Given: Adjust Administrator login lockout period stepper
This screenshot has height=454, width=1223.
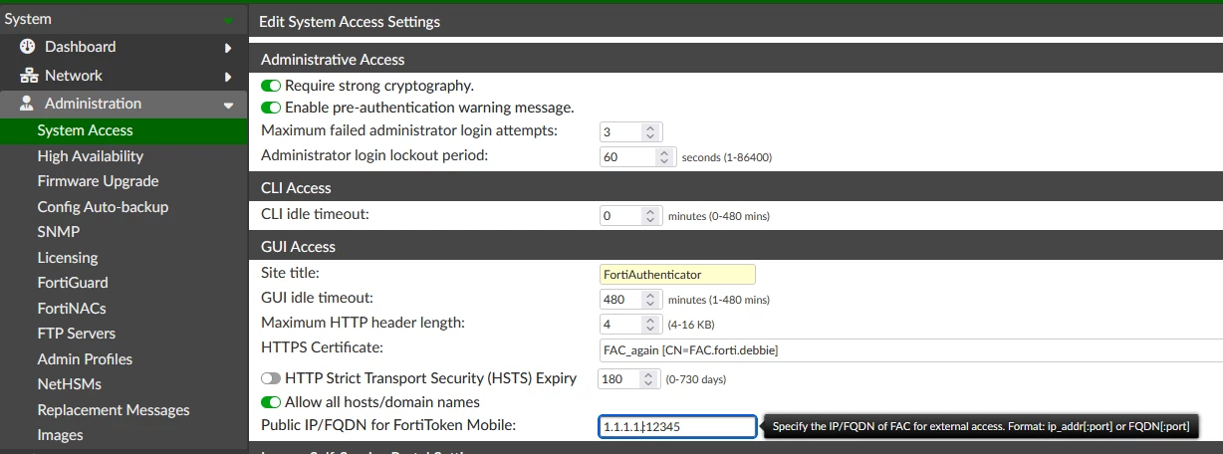Looking at the screenshot, I should pyautogui.click(x=665, y=157).
